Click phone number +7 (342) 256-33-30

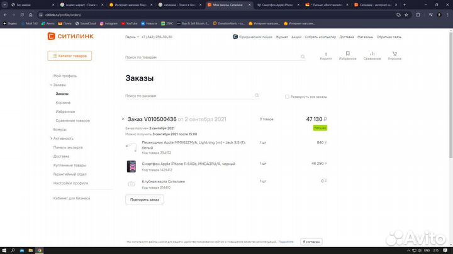pyautogui.click(x=157, y=37)
